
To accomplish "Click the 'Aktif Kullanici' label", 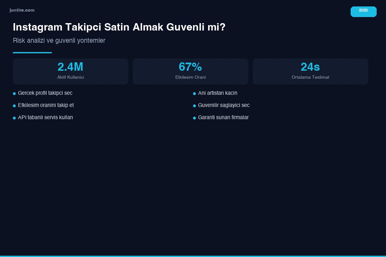I will click(70, 77).
